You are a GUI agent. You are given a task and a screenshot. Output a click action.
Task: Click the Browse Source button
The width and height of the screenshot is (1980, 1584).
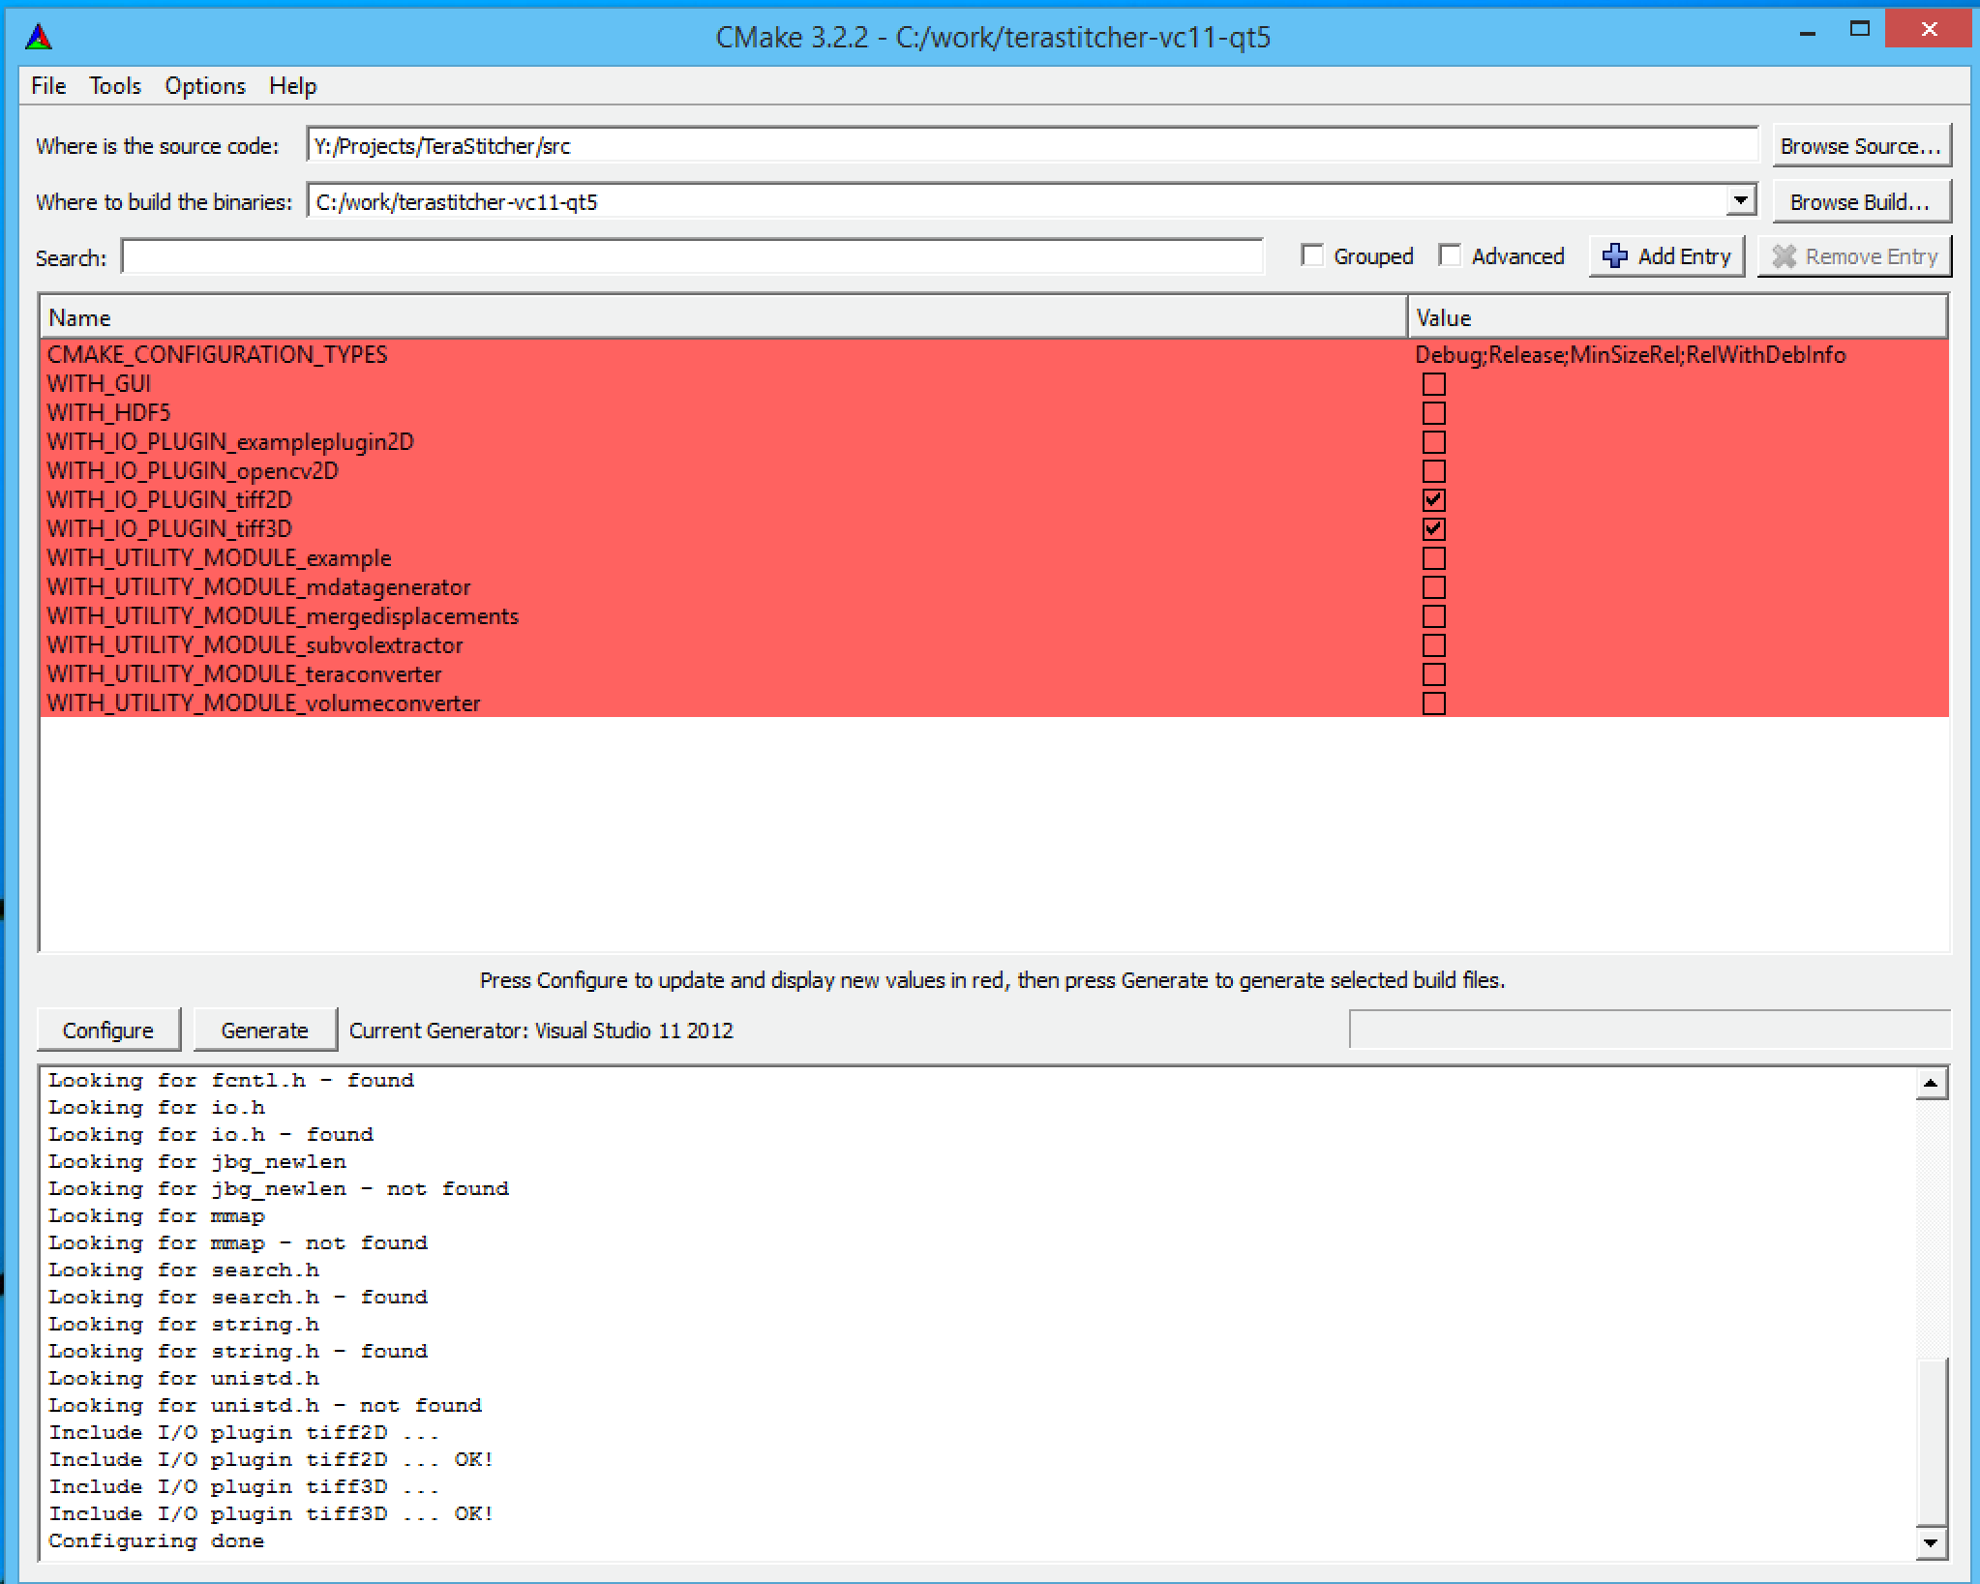(1860, 146)
